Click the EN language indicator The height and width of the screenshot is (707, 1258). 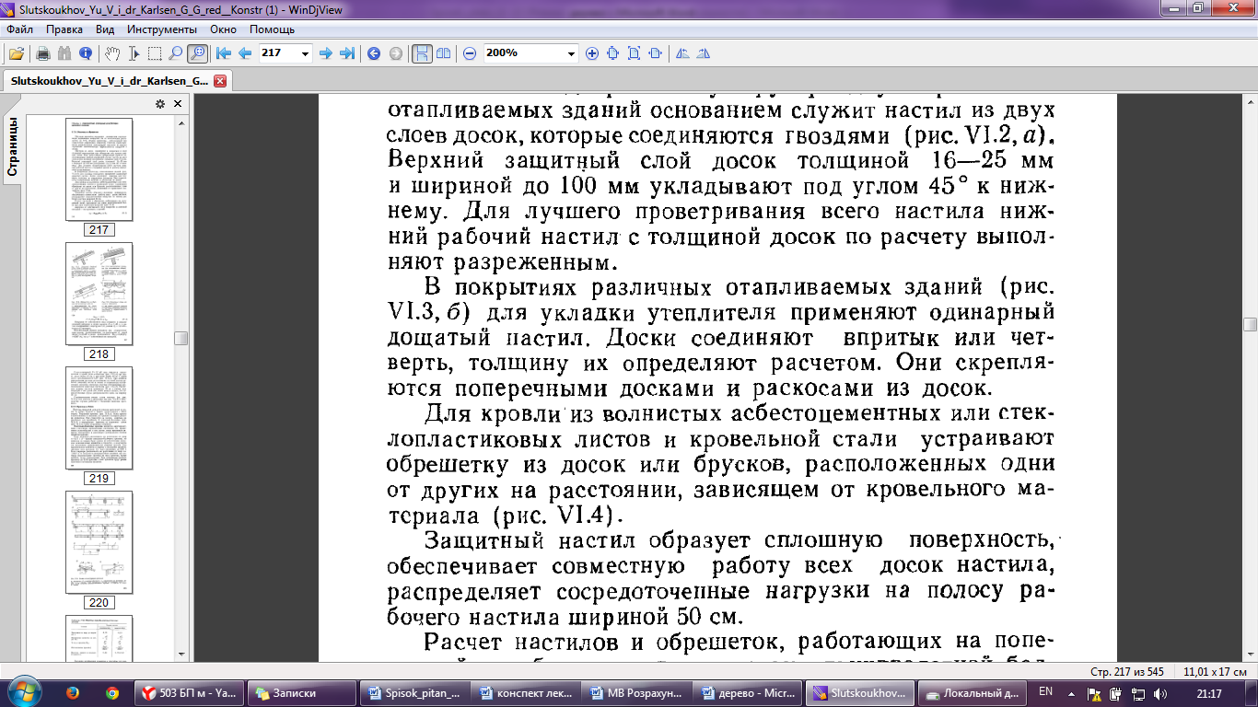pos(1045,690)
